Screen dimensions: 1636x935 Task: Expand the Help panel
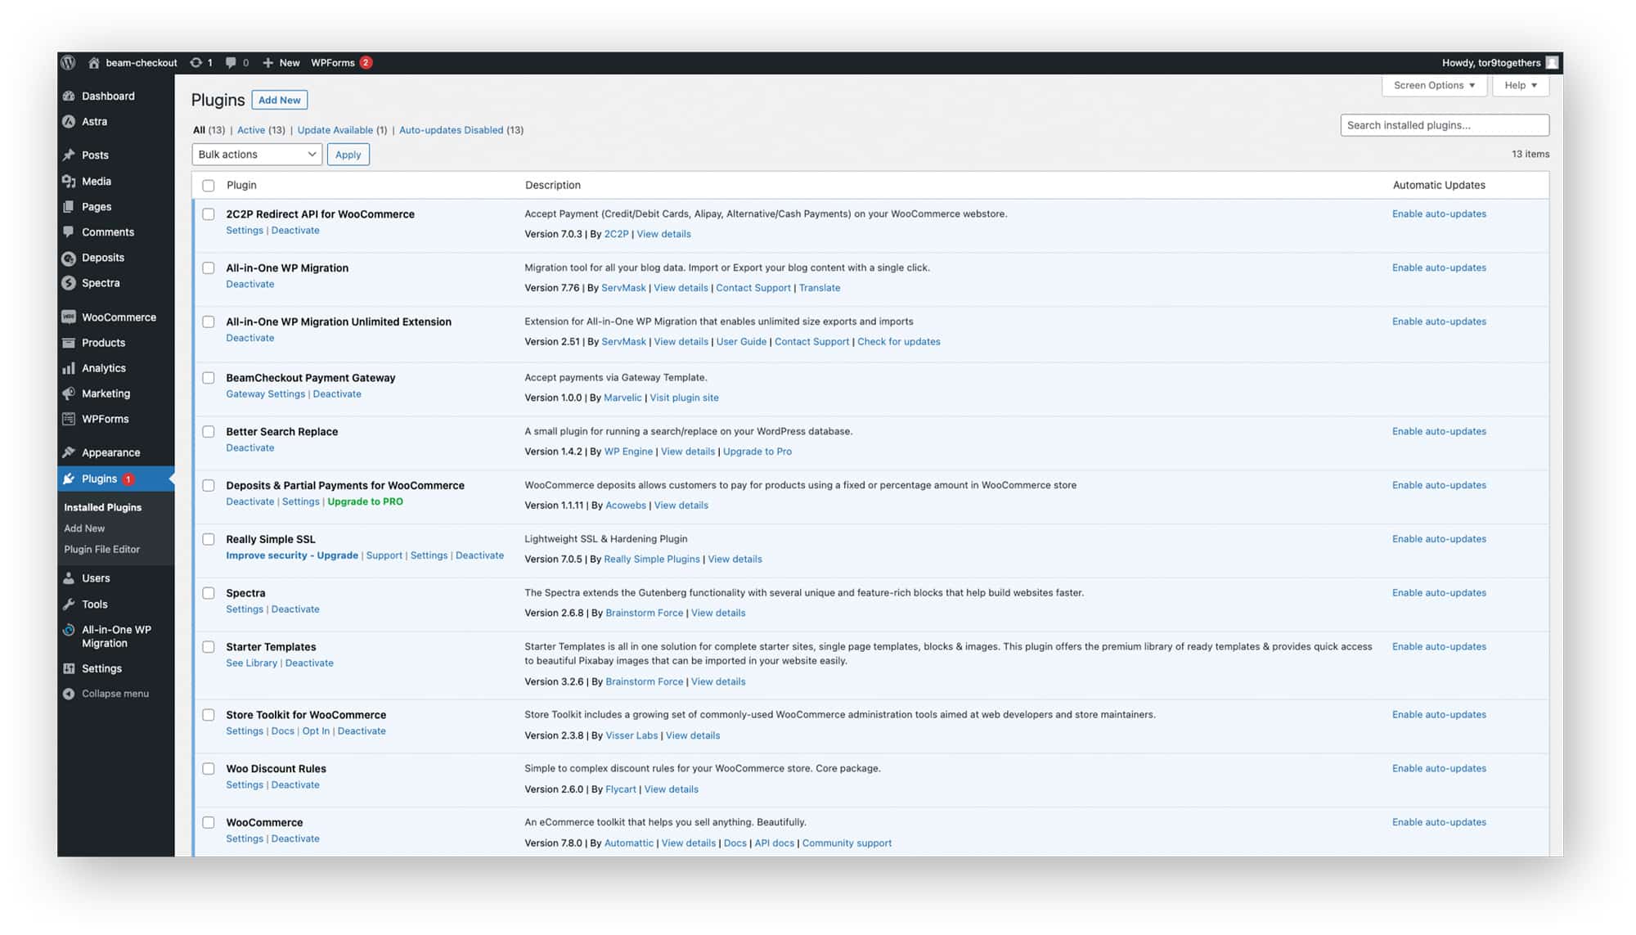(x=1521, y=85)
